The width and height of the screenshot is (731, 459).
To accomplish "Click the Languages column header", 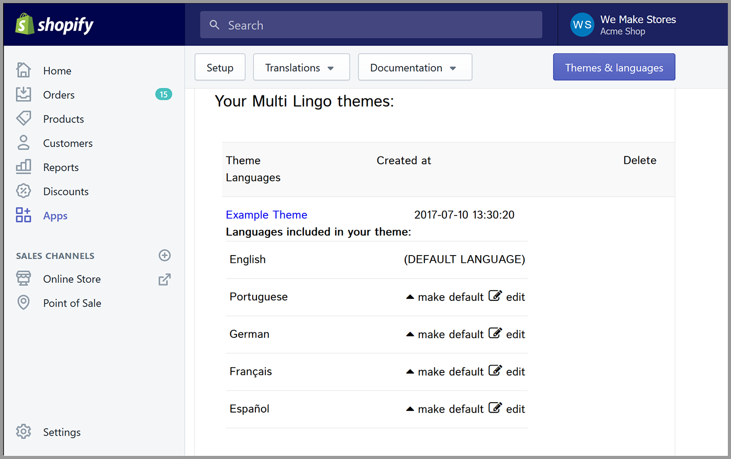I will tap(253, 177).
